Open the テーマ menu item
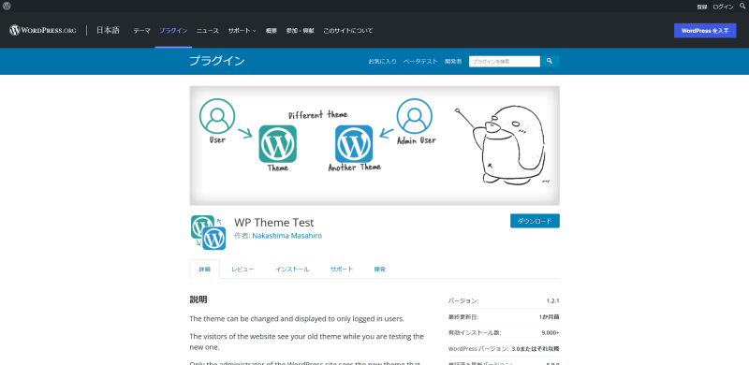Image resolution: width=749 pixels, height=365 pixels. click(x=142, y=31)
